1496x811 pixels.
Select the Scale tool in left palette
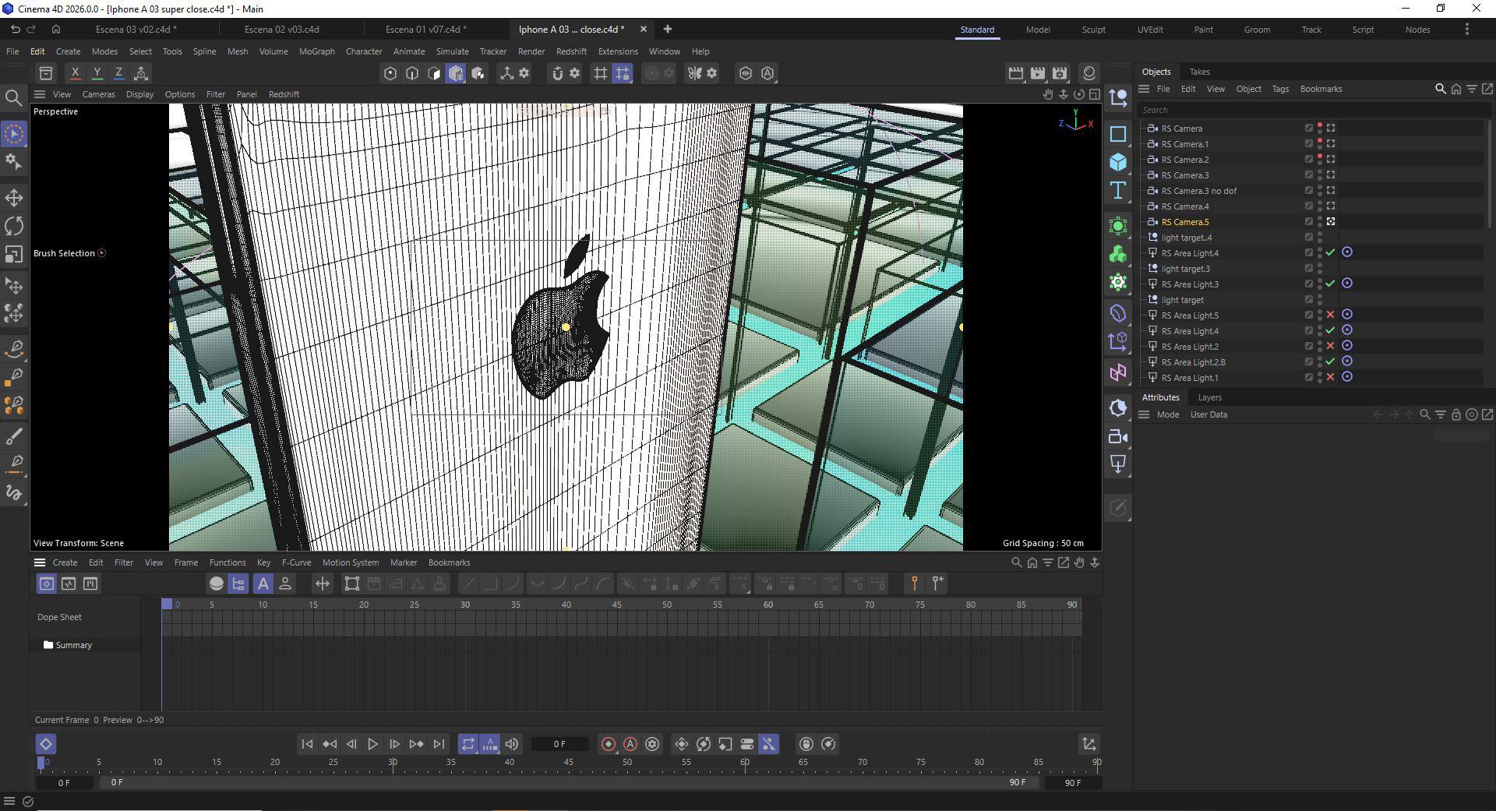14,255
